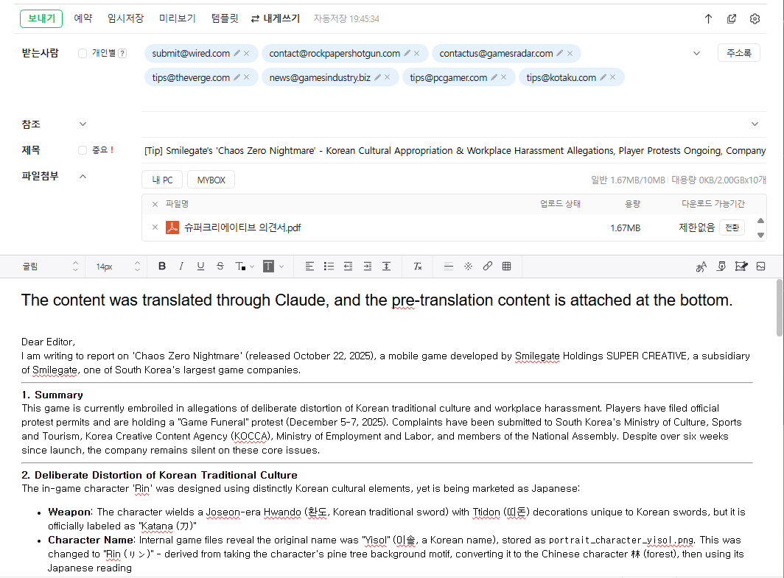Apply the text color swatch
784x578 pixels.
point(240,267)
